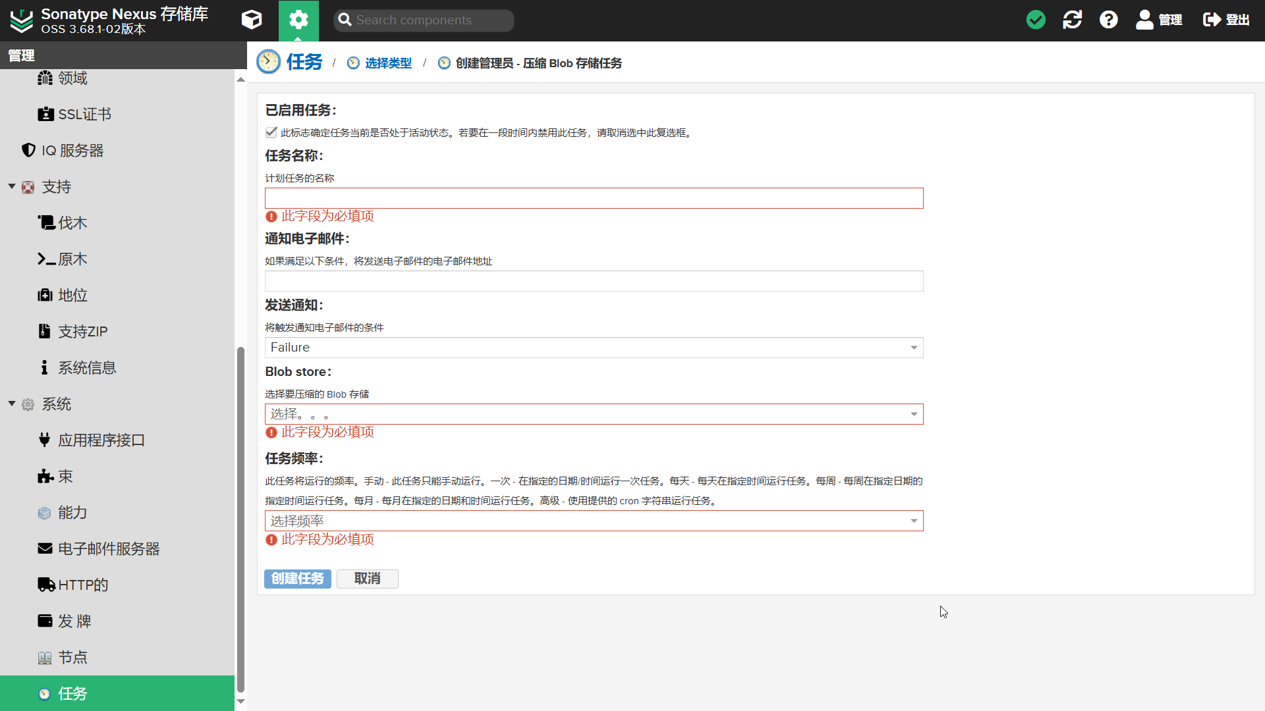This screenshot has width=1265, height=711.
Task: Open the 支持ZIP sidebar item
Action: [x=82, y=332]
